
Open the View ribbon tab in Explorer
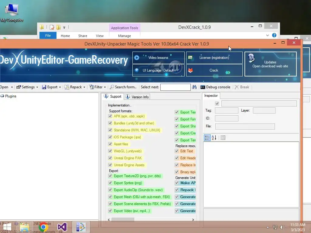click(100, 36)
